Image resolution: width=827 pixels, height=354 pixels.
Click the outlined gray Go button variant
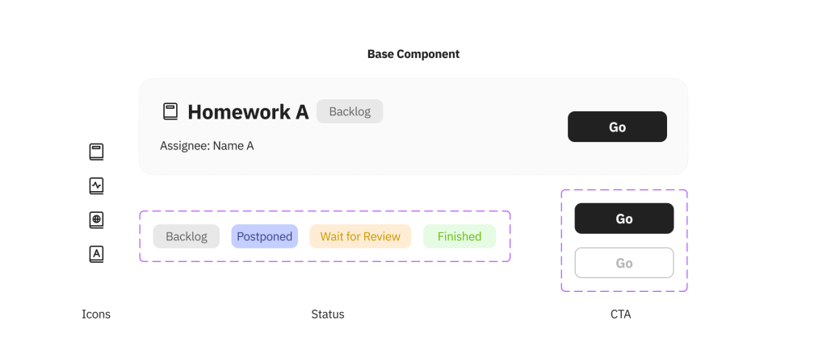623,263
